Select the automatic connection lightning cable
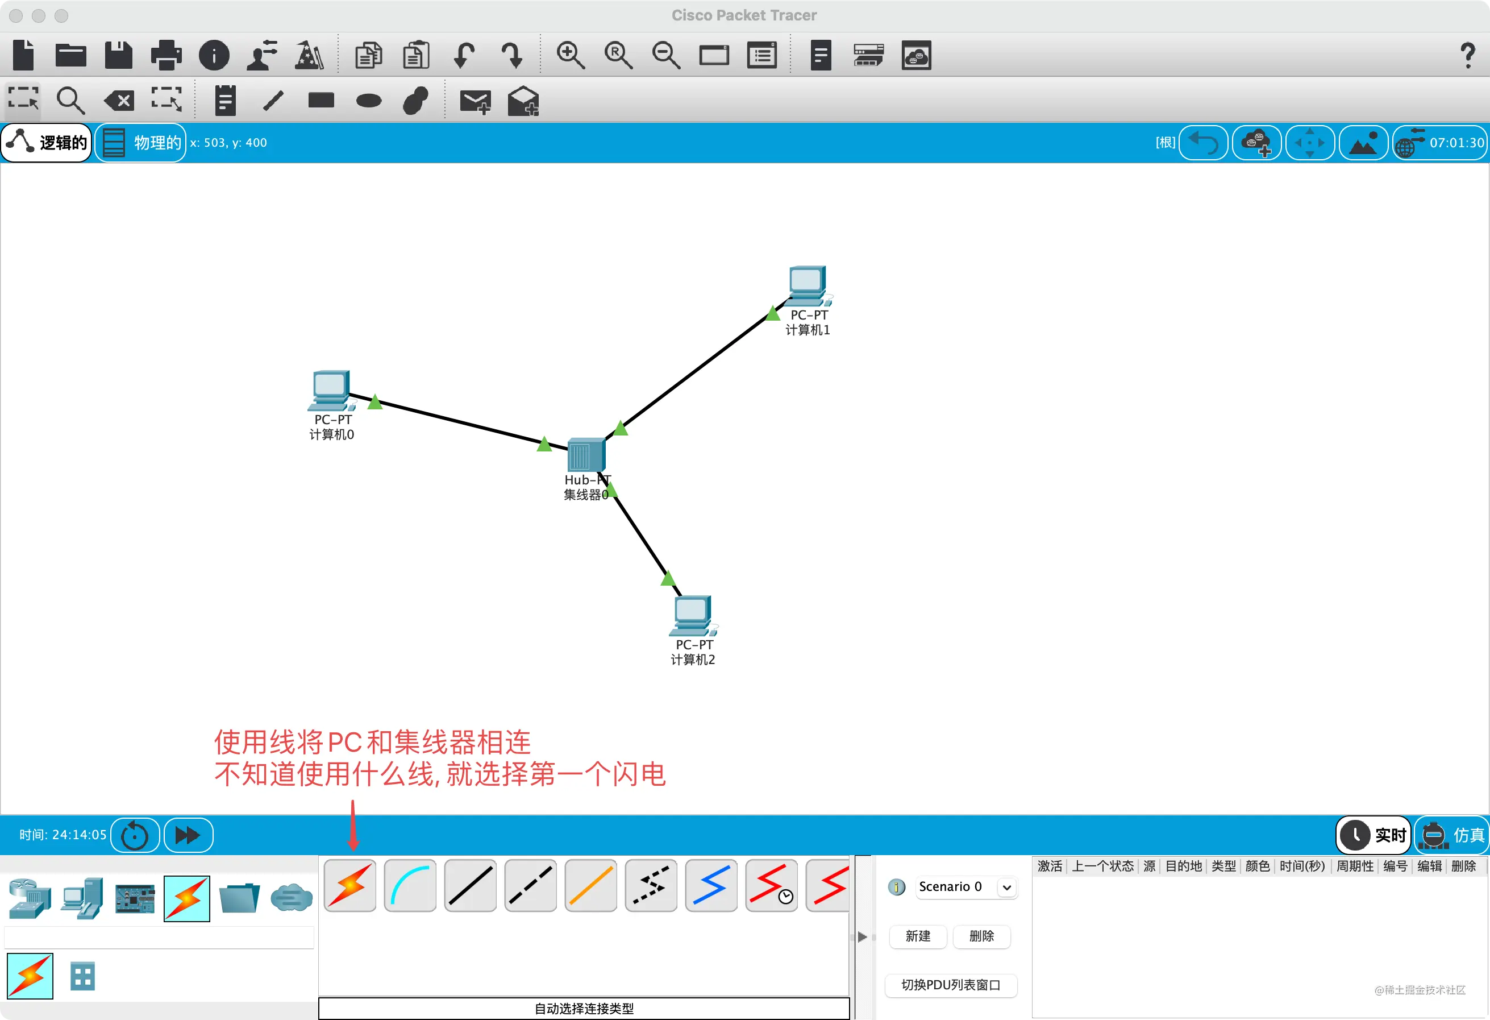The height and width of the screenshot is (1020, 1490). pyautogui.click(x=350, y=886)
